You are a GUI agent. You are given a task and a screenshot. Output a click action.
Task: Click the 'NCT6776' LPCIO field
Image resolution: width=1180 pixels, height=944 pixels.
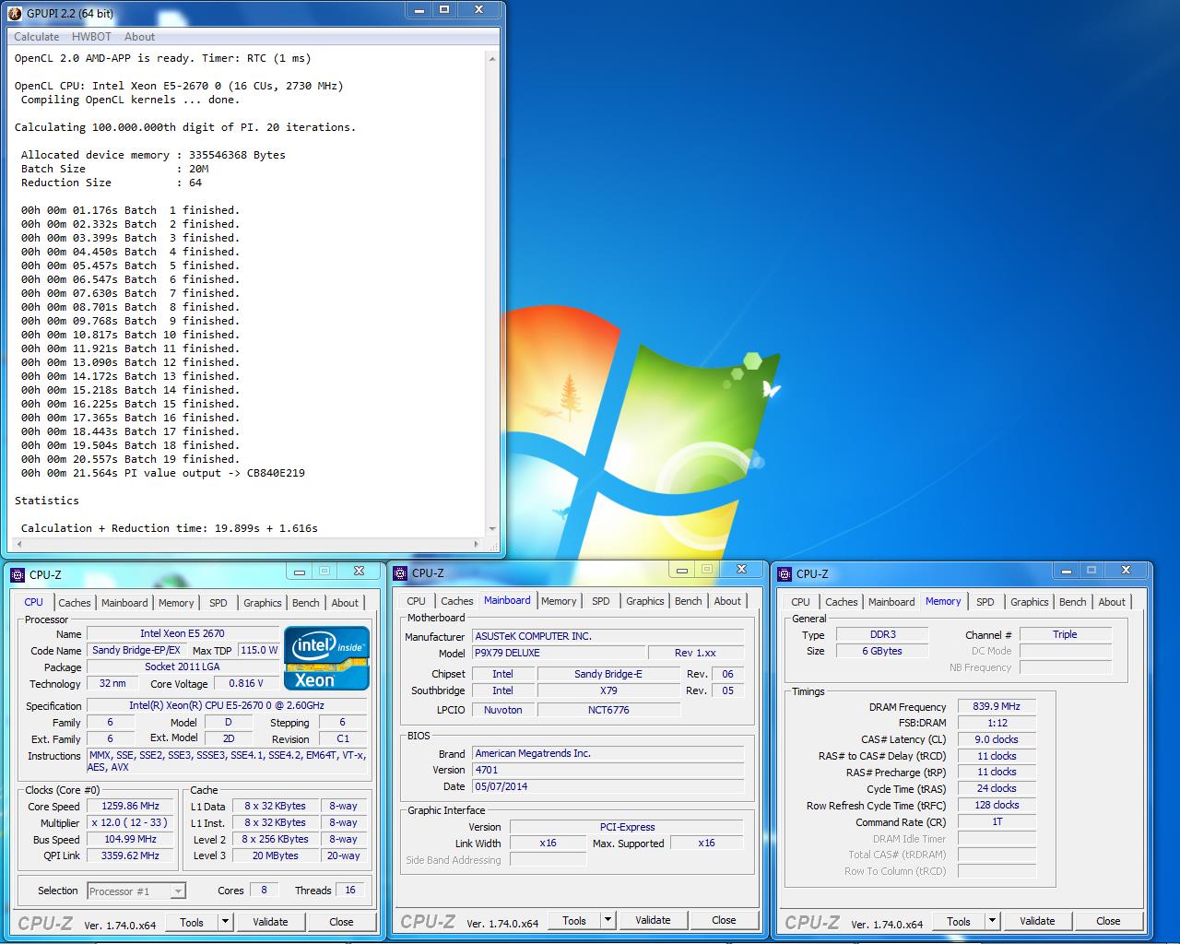[608, 711]
